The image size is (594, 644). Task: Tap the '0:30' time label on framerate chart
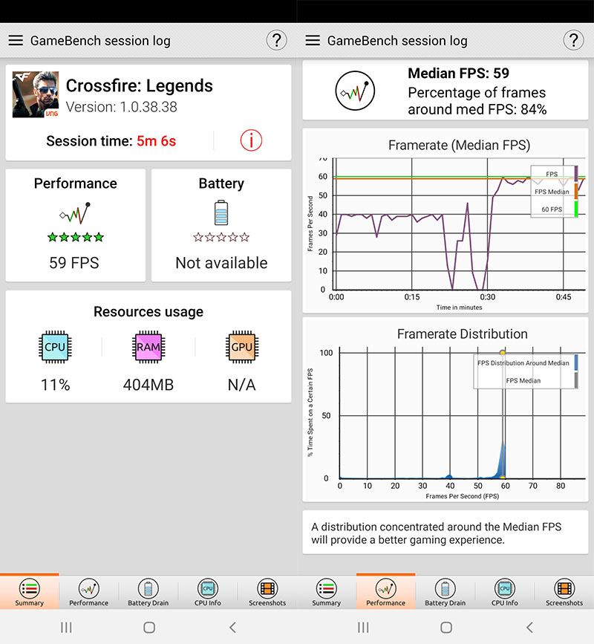pyautogui.click(x=487, y=297)
